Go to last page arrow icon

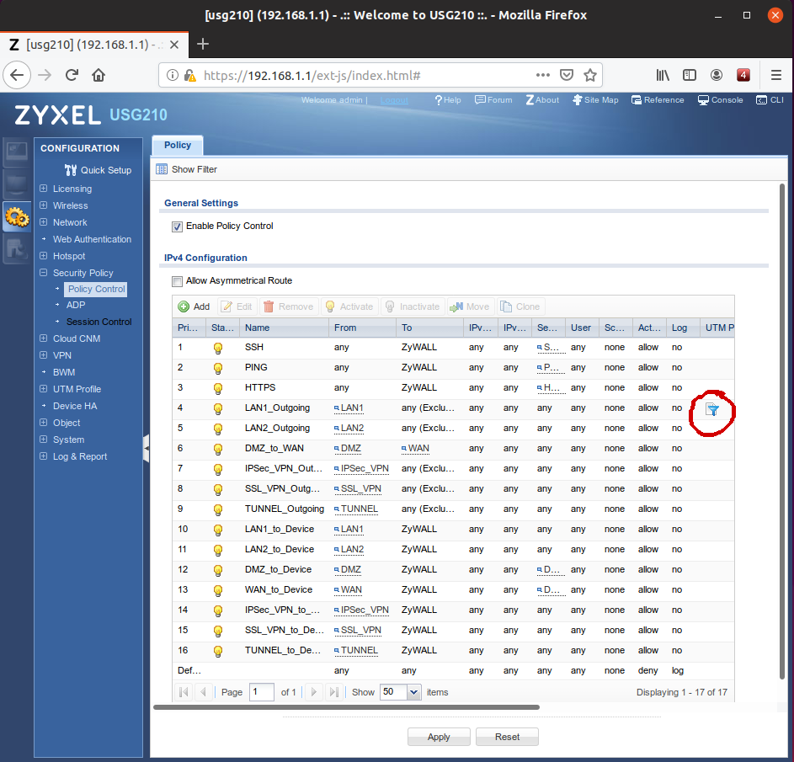click(x=333, y=691)
